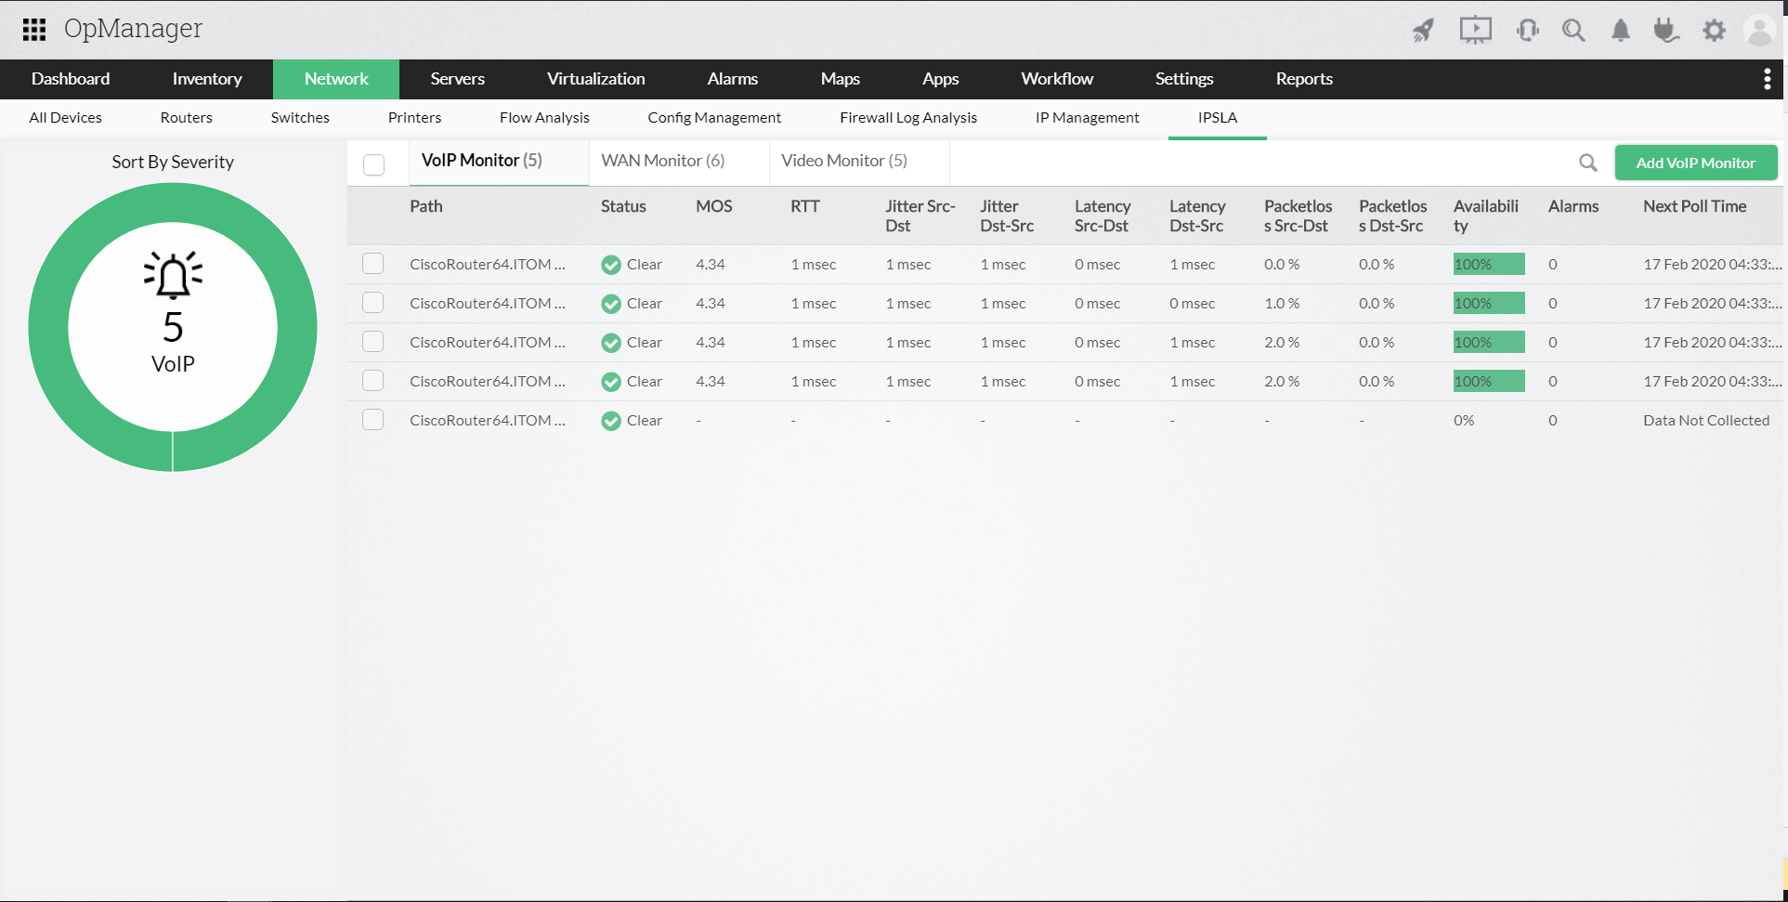The width and height of the screenshot is (1788, 902).
Task: Go to the Alarms menu
Action: pyautogui.click(x=733, y=79)
